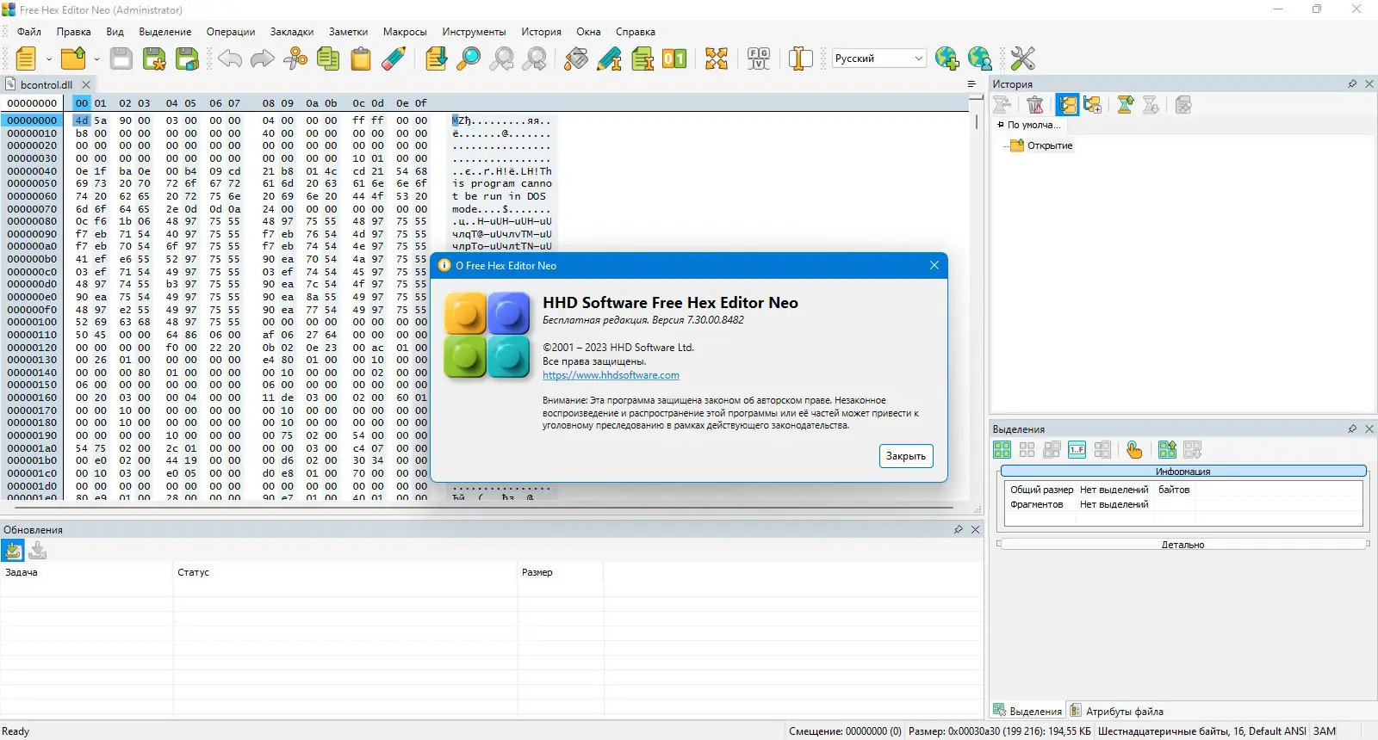Close the bcontrol.dll tab
The height and width of the screenshot is (740, 1378).
[x=86, y=84]
